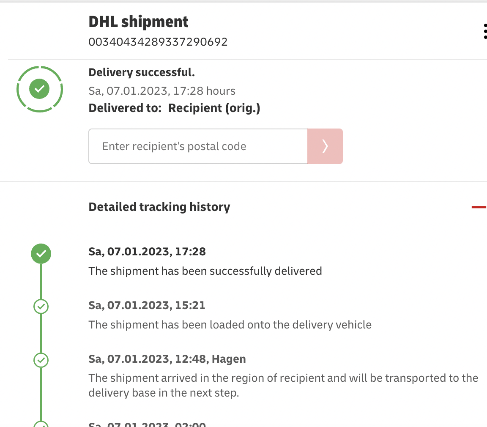The height and width of the screenshot is (427, 487).
Task: Open the three-dot more options menu
Action: (x=484, y=32)
